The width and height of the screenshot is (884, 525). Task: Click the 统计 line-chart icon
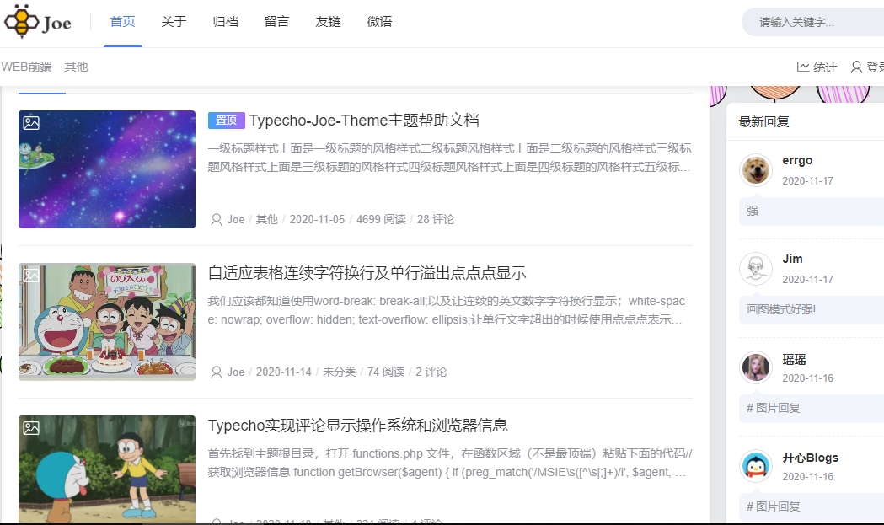coord(803,67)
